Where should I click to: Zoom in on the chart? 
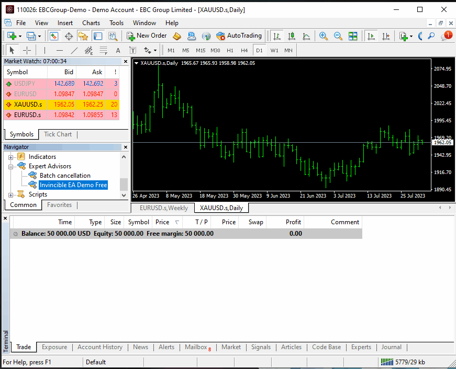click(x=324, y=36)
